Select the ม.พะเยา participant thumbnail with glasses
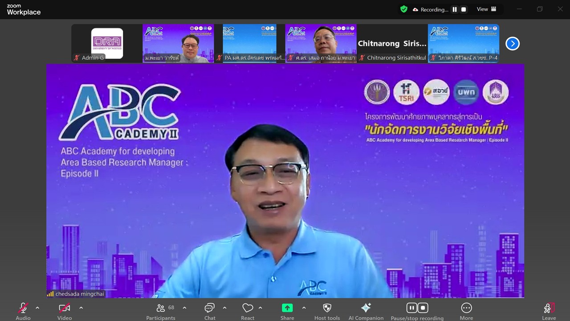 pyautogui.click(x=178, y=43)
